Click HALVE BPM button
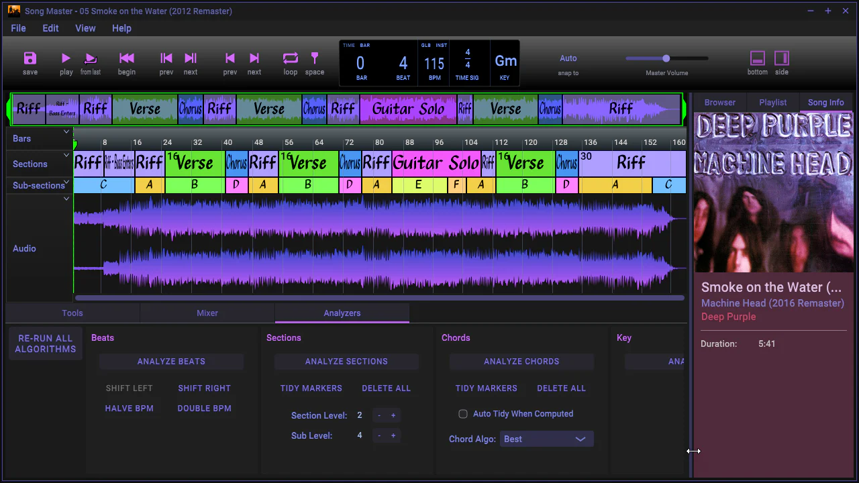This screenshot has height=483, width=859. tap(130, 409)
